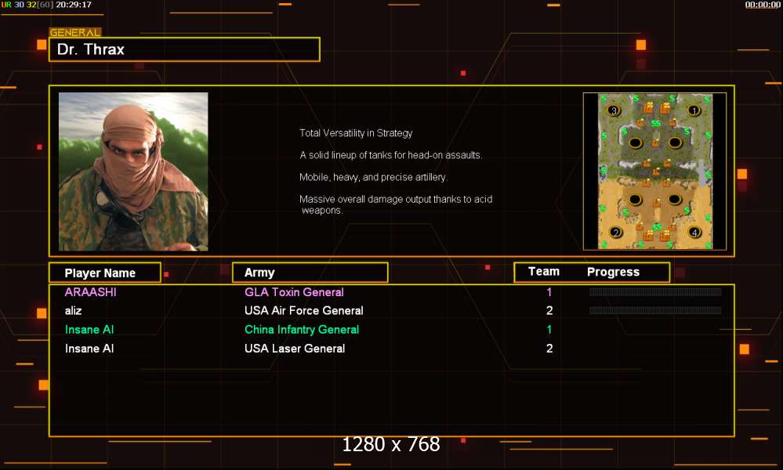Click the China Infantry General army entry

coord(302,329)
